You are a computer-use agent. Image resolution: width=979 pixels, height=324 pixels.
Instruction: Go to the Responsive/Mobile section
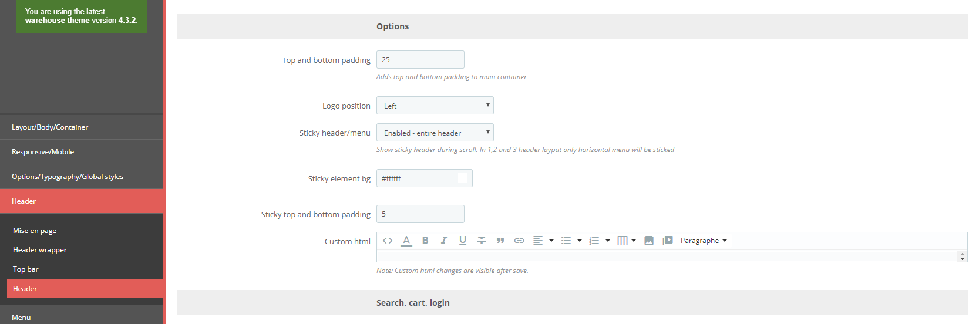(x=43, y=152)
